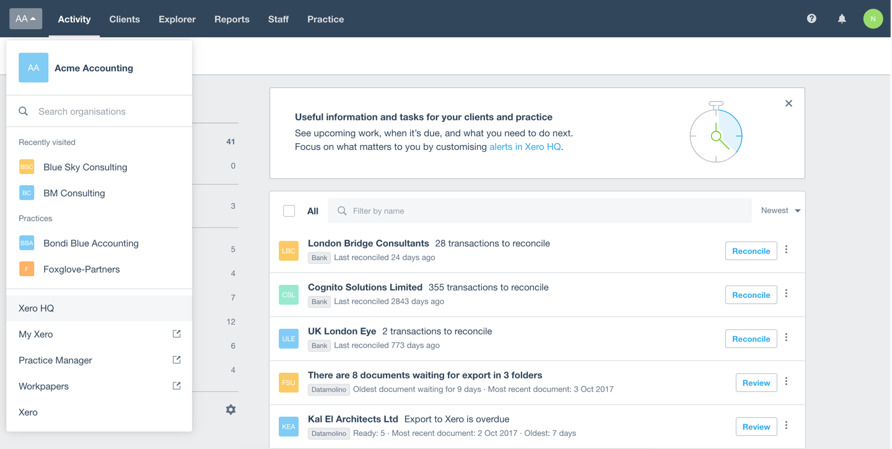
Task: Focus the Filter by name field
Action: (540, 211)
